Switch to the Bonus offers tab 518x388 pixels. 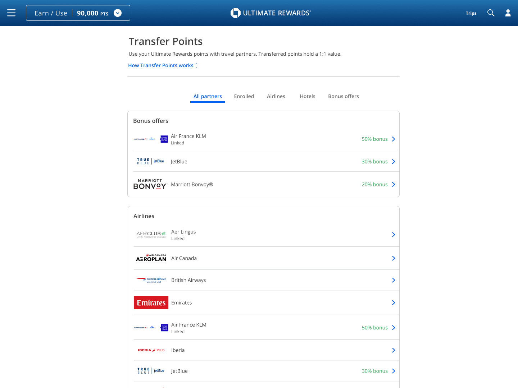(344, 96)
